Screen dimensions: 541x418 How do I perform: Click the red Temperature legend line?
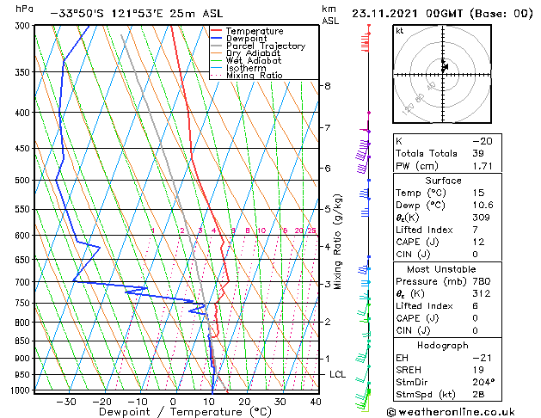pos(216,31)
